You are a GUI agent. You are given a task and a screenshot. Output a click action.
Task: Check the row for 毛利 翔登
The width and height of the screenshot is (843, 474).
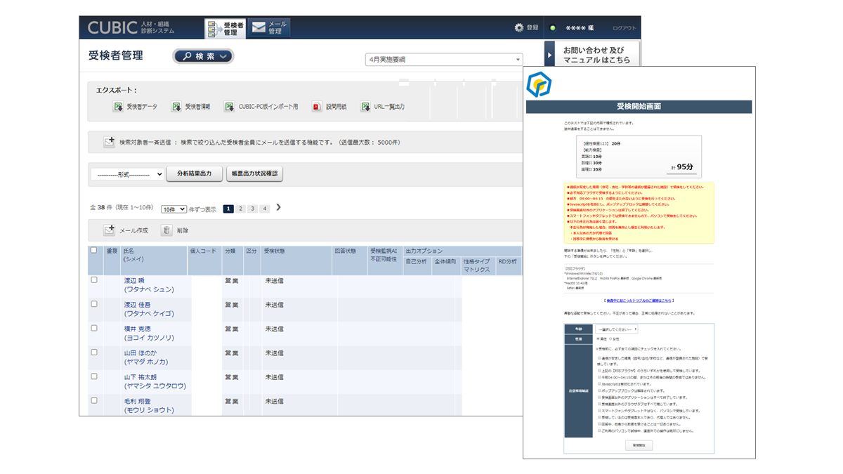[93, 400]
